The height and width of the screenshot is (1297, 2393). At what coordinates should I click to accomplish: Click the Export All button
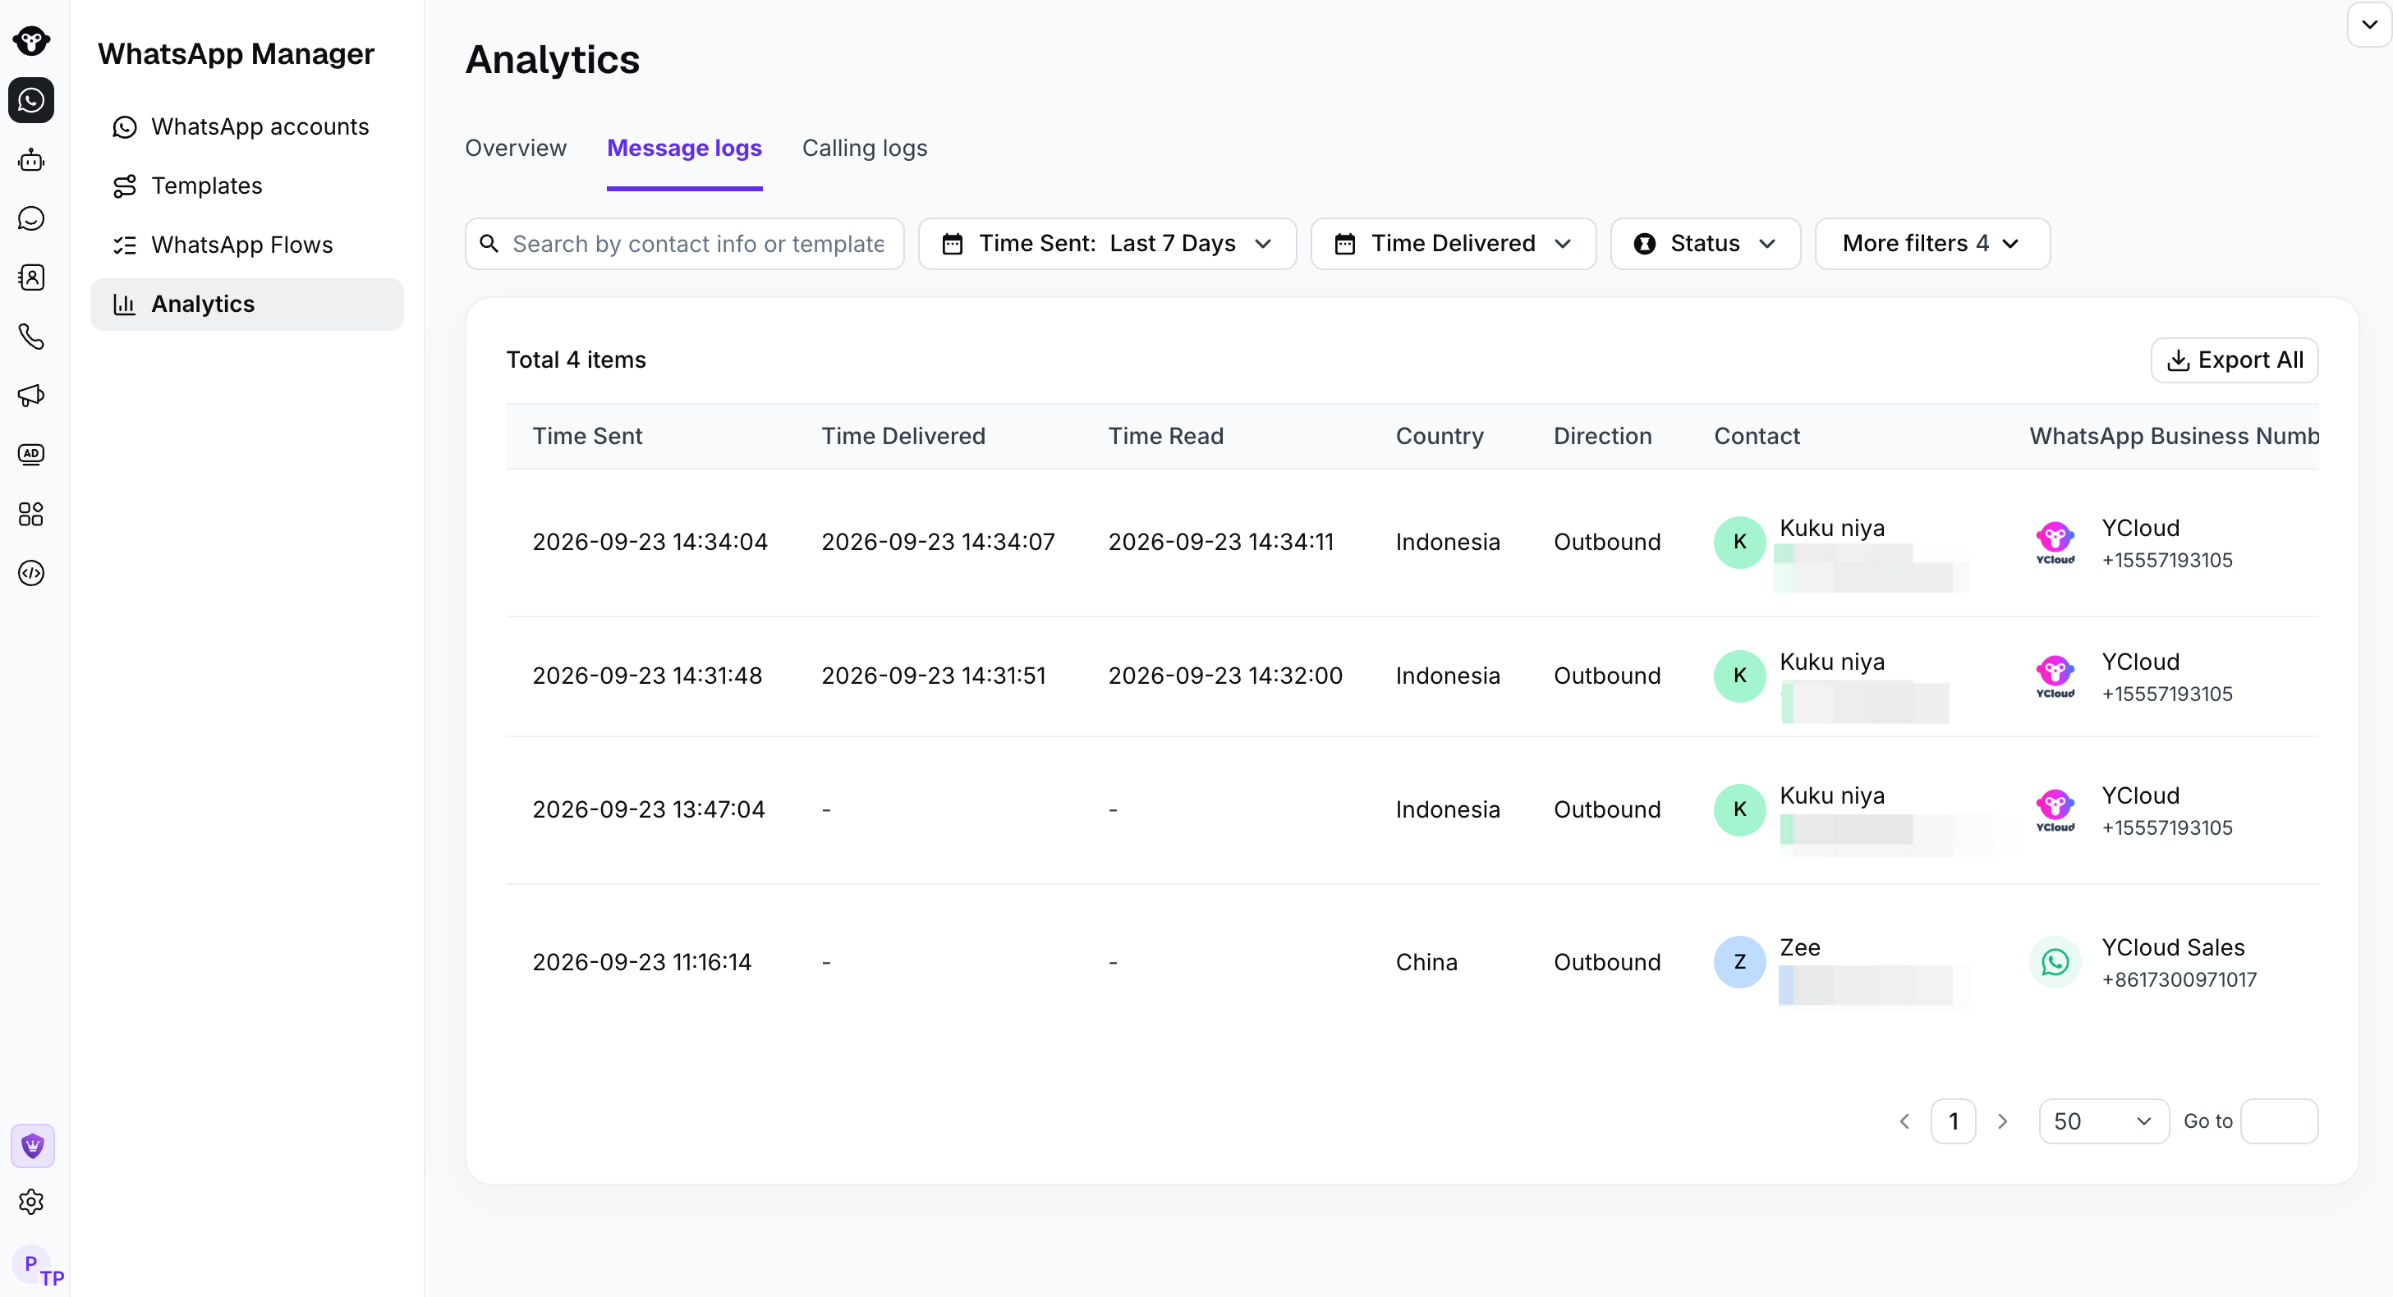[2235, 360]
